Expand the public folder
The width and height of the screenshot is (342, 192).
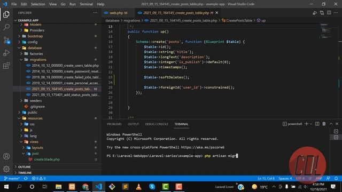point(19,113)
